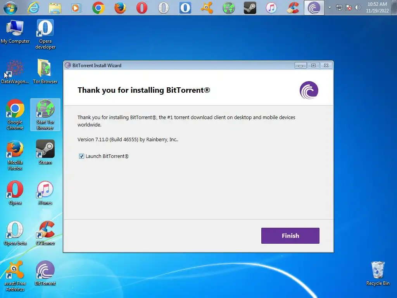Select avast! Free Antivirus desktop shortcut
The width and height of the screenshot is (397, 298).
(15, 276)
